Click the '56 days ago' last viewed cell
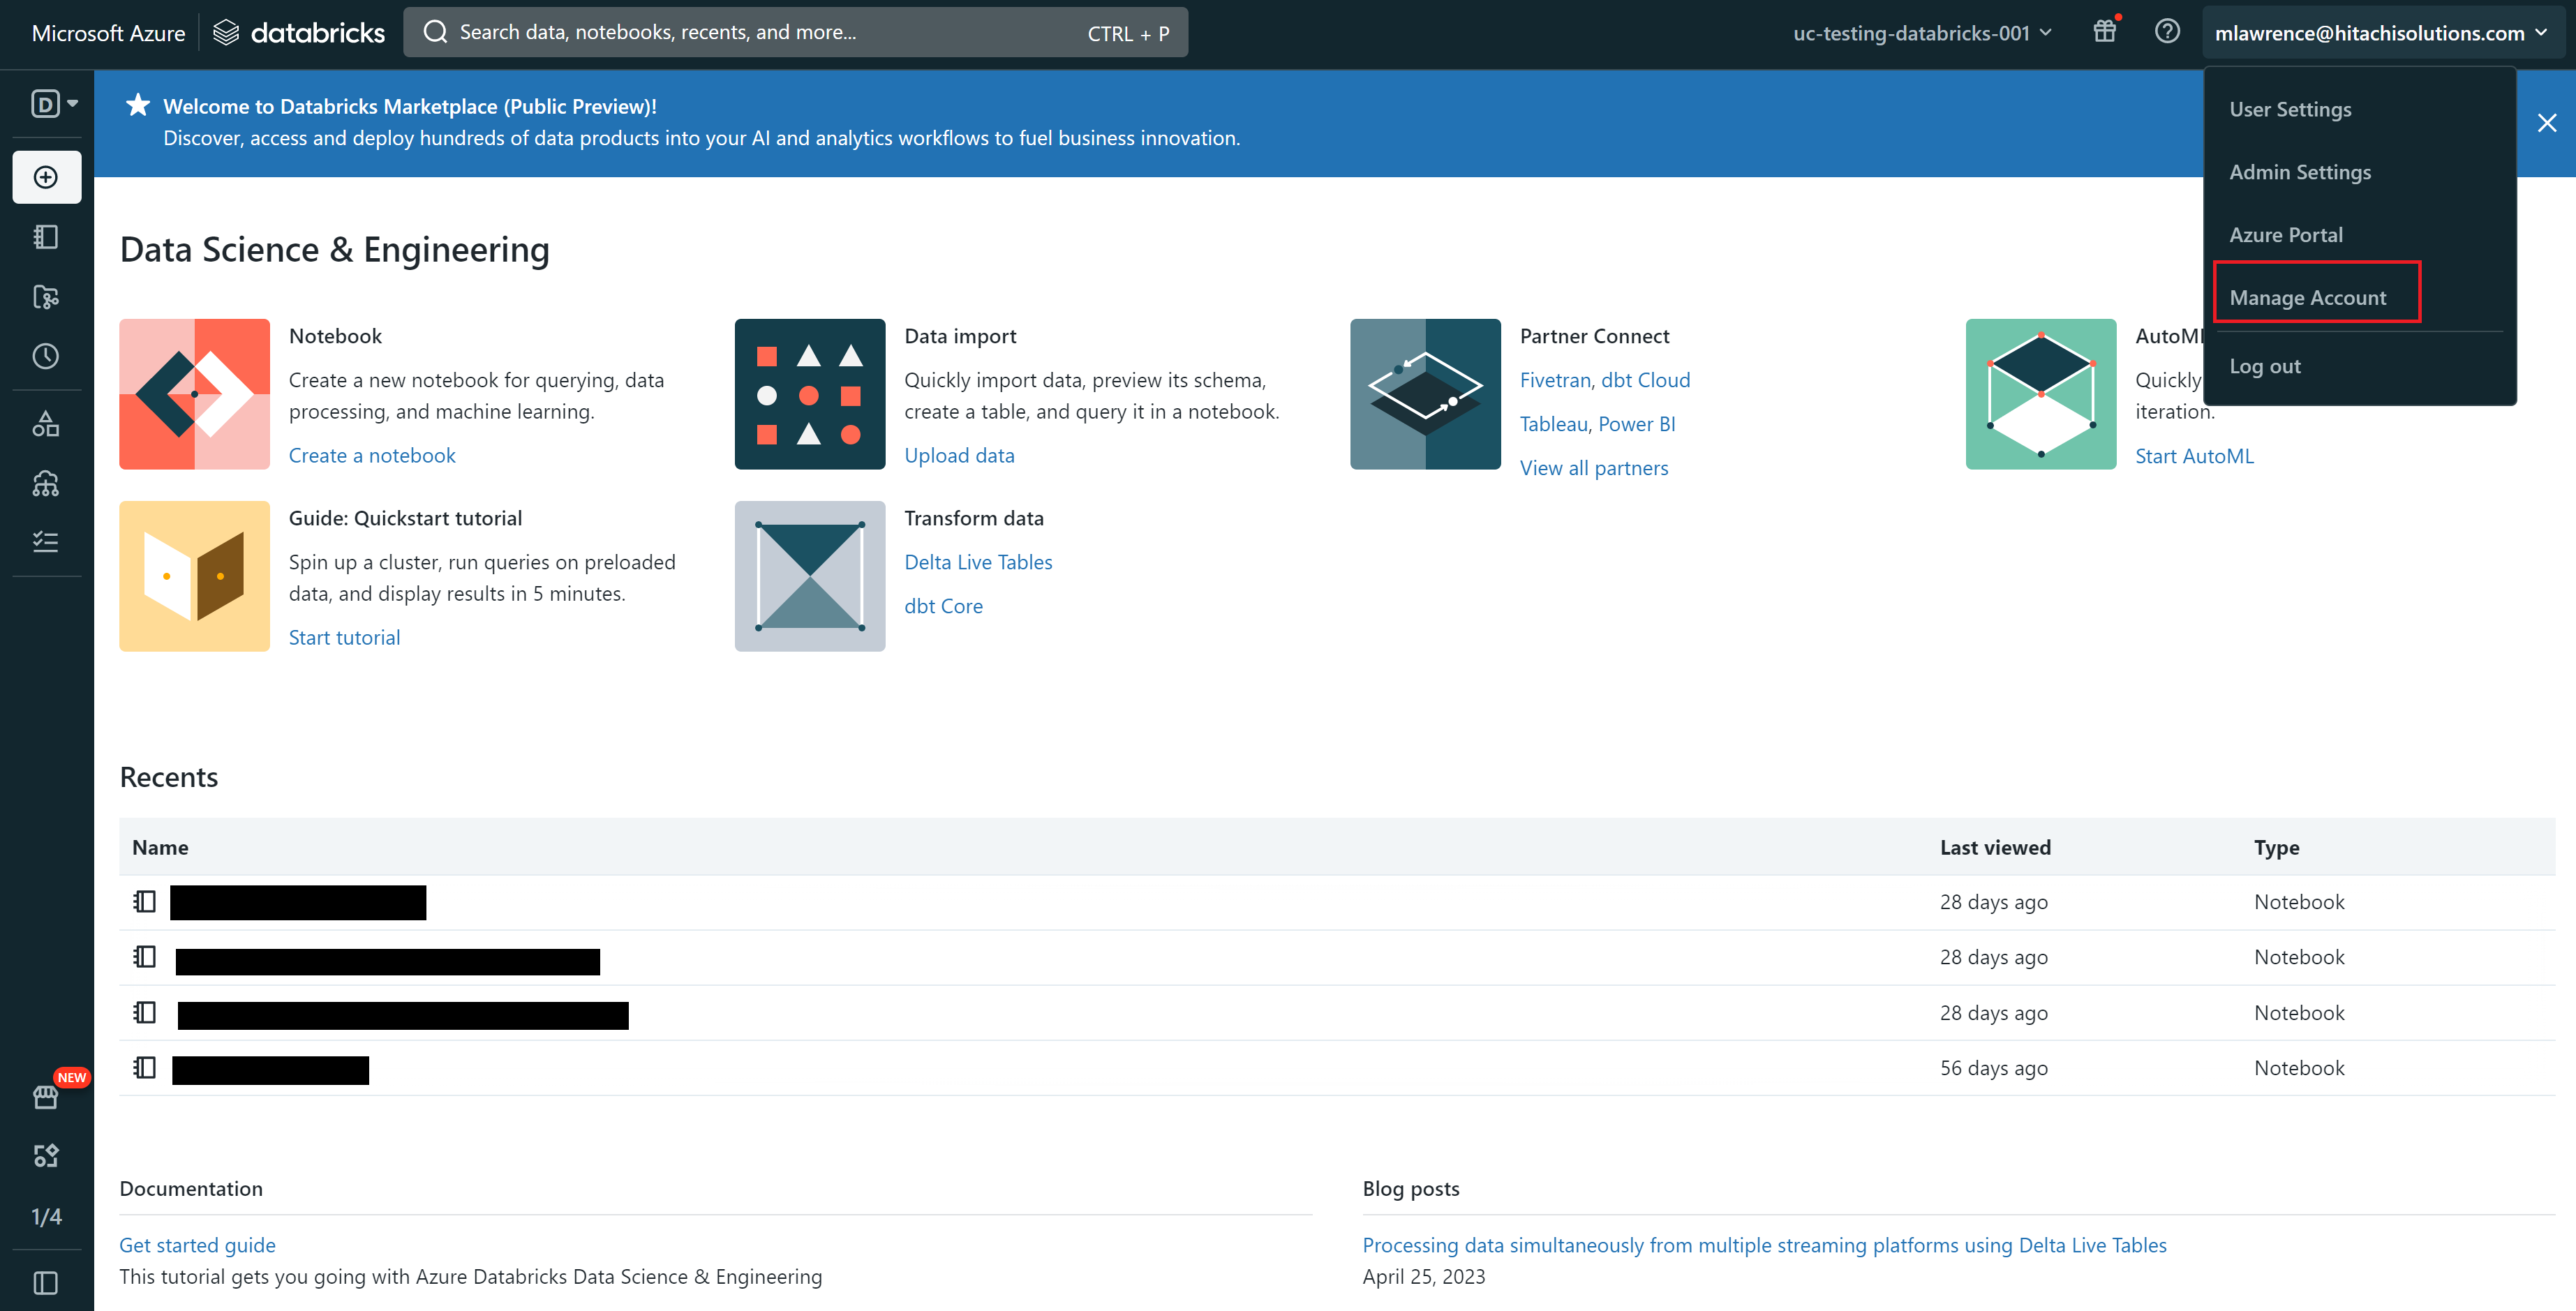The width and height of the screenshot is (2576, 1311). (x=1993, y=1068)
